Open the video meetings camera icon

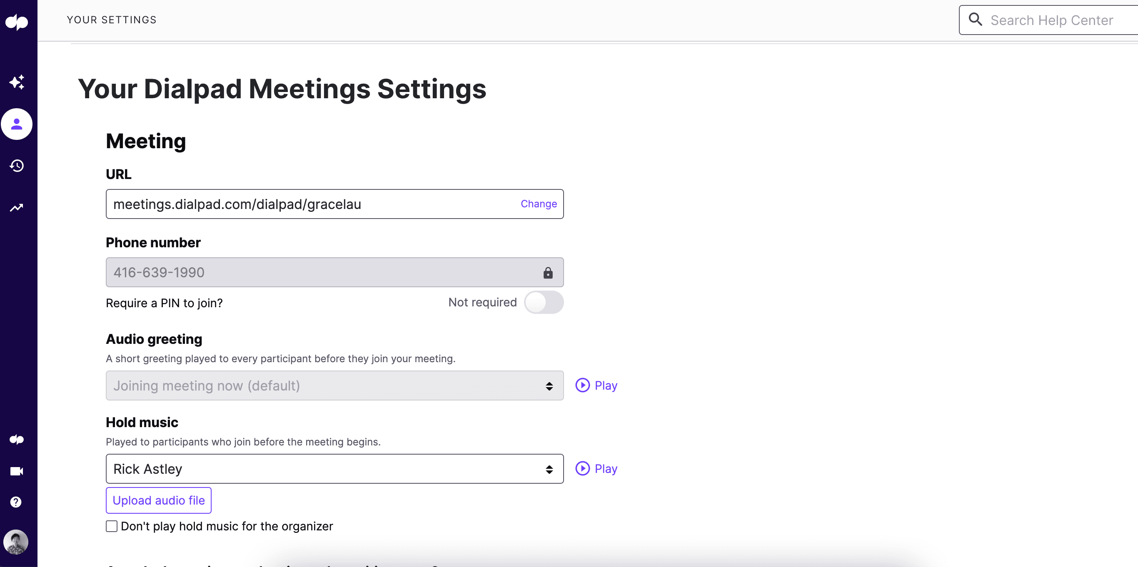18,471
